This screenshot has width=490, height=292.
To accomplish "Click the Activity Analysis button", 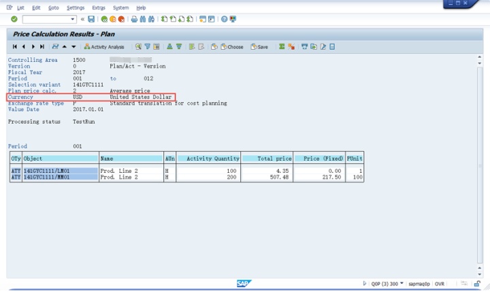I will (104, 47).
